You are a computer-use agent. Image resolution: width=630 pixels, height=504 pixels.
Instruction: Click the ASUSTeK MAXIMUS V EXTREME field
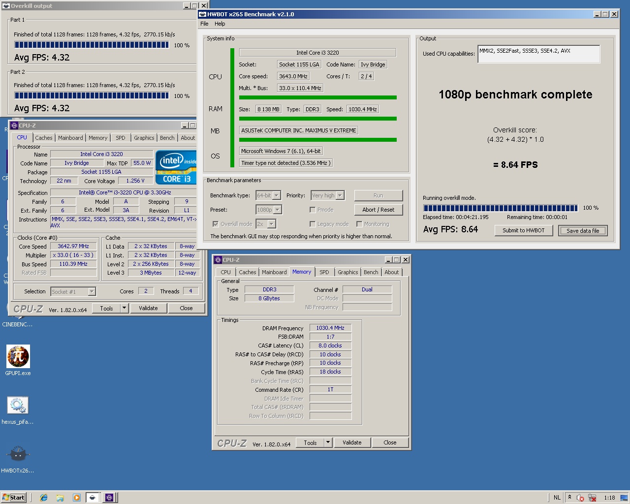coord(299,130)
